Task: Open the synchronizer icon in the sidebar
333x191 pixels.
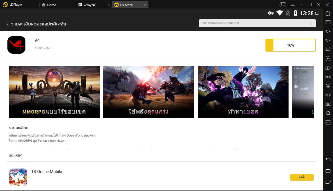Action: (x=328, y=104)
